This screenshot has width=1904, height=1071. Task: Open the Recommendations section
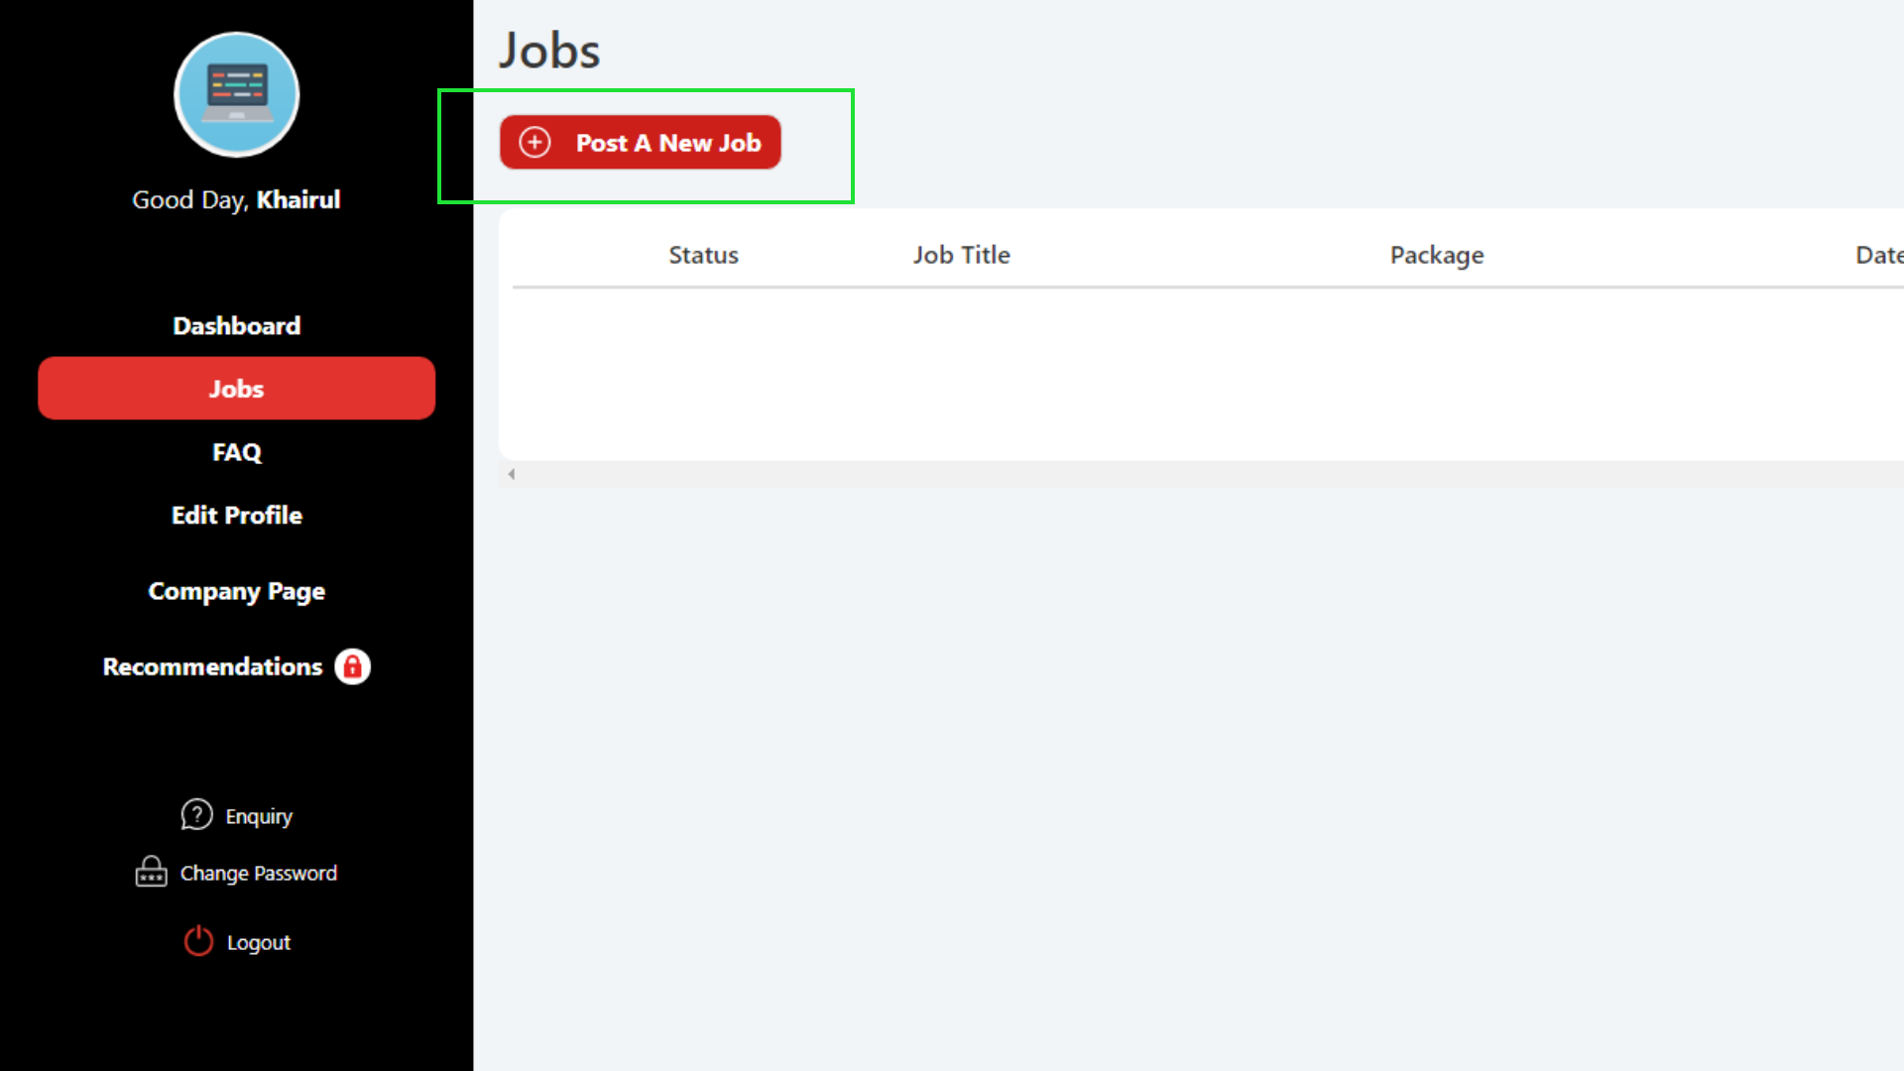212,666
